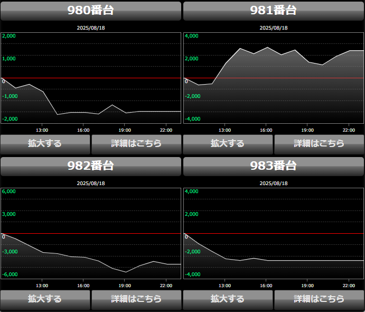Click the 3,000 axis label on the 982番台 graph
The image size is (365, 312).
9,214
